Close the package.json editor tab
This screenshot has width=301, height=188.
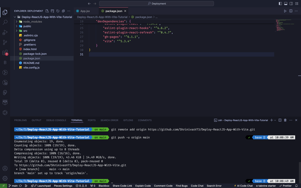pos(125,11)
